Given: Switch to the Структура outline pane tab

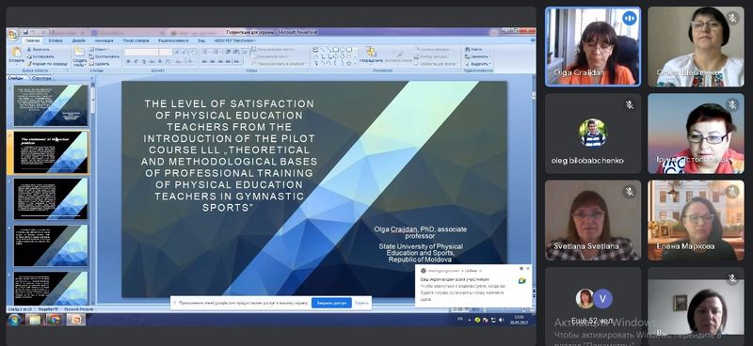Looking at the screenshot, I should 41,78.
